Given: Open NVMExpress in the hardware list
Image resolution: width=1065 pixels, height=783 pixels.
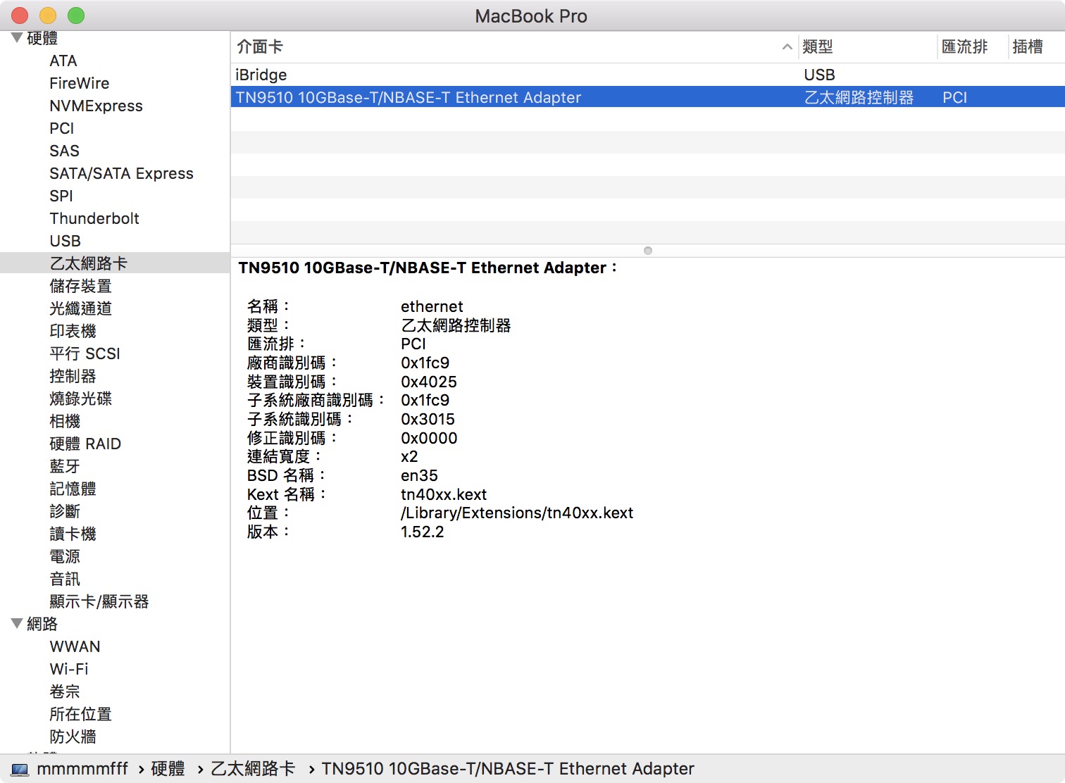Looking at the screenshot, I should [96, 106].
